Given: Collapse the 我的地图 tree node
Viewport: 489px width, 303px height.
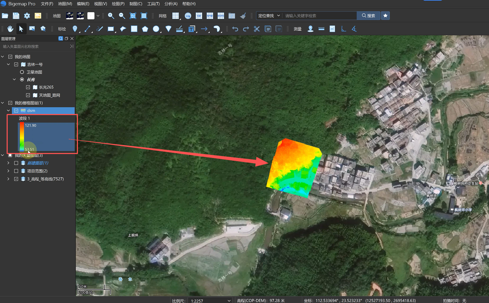Looking at the screenshot, I should [3, 57].
